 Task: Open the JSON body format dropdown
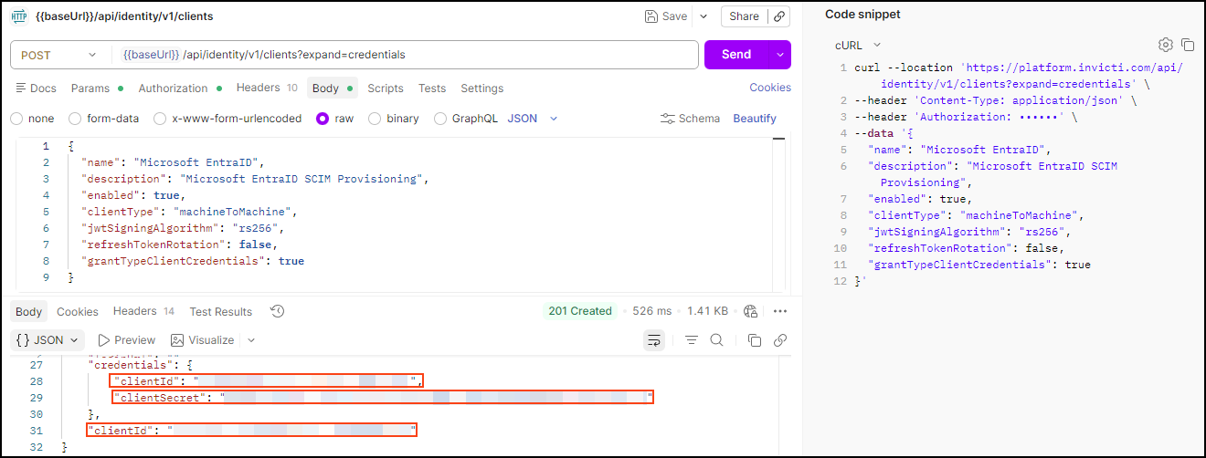533,119
